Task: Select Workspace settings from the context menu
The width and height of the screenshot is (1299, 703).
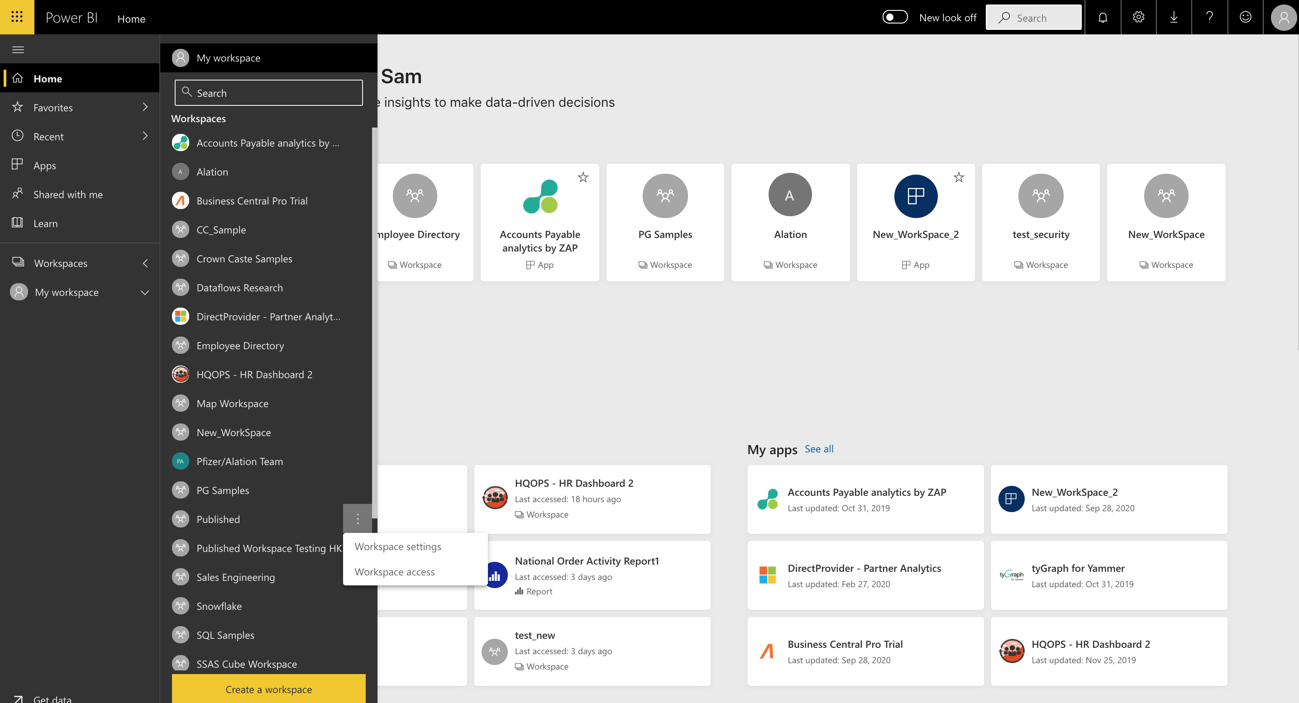Action: [x=398, y=546]
